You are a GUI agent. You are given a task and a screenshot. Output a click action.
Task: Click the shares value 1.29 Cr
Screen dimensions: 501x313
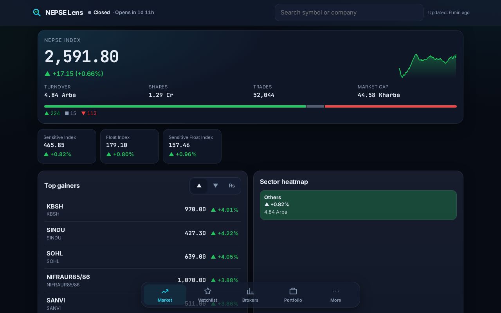161,95
